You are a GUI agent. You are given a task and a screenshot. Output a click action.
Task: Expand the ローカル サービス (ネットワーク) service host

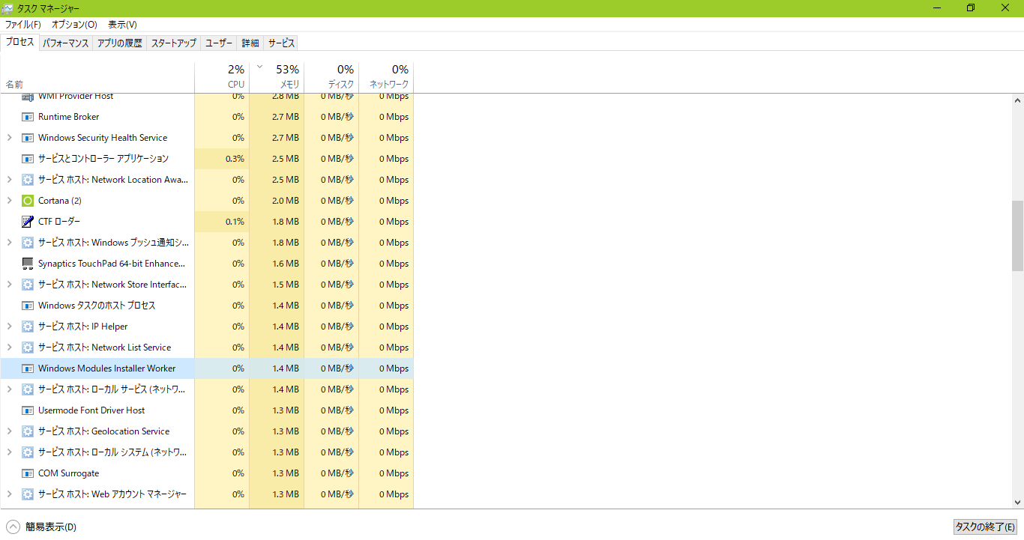pos(9,389)
